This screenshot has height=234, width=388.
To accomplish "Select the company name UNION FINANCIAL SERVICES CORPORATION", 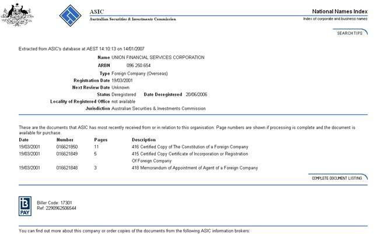I will tap(158, 57).
